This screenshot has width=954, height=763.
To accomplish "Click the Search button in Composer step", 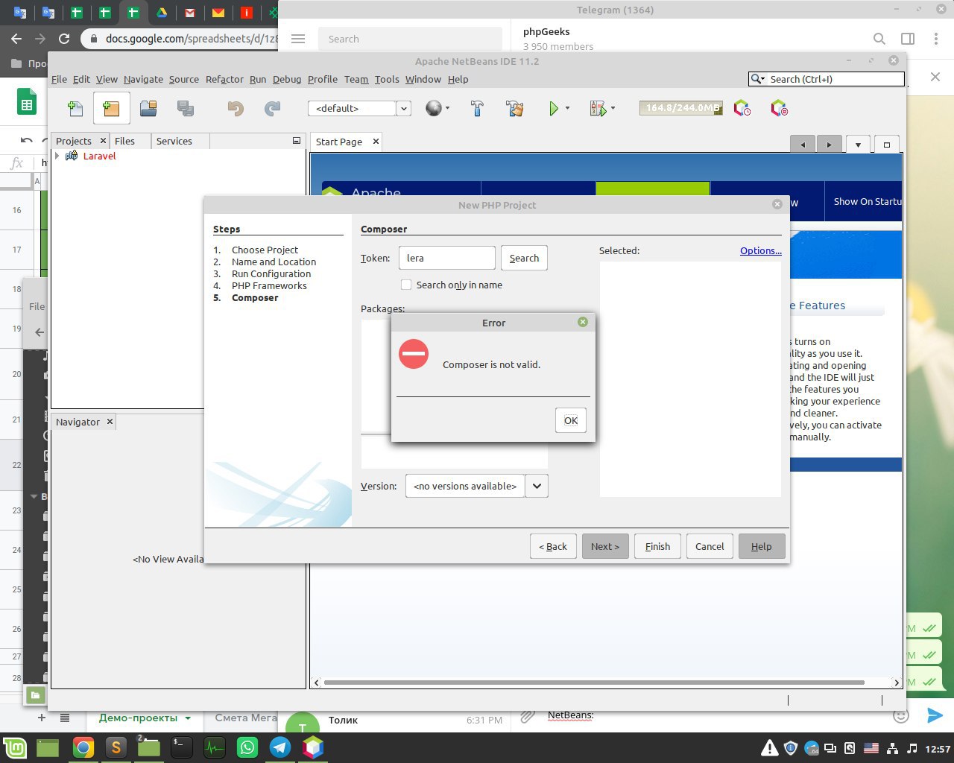I will (x=524, y=258).
